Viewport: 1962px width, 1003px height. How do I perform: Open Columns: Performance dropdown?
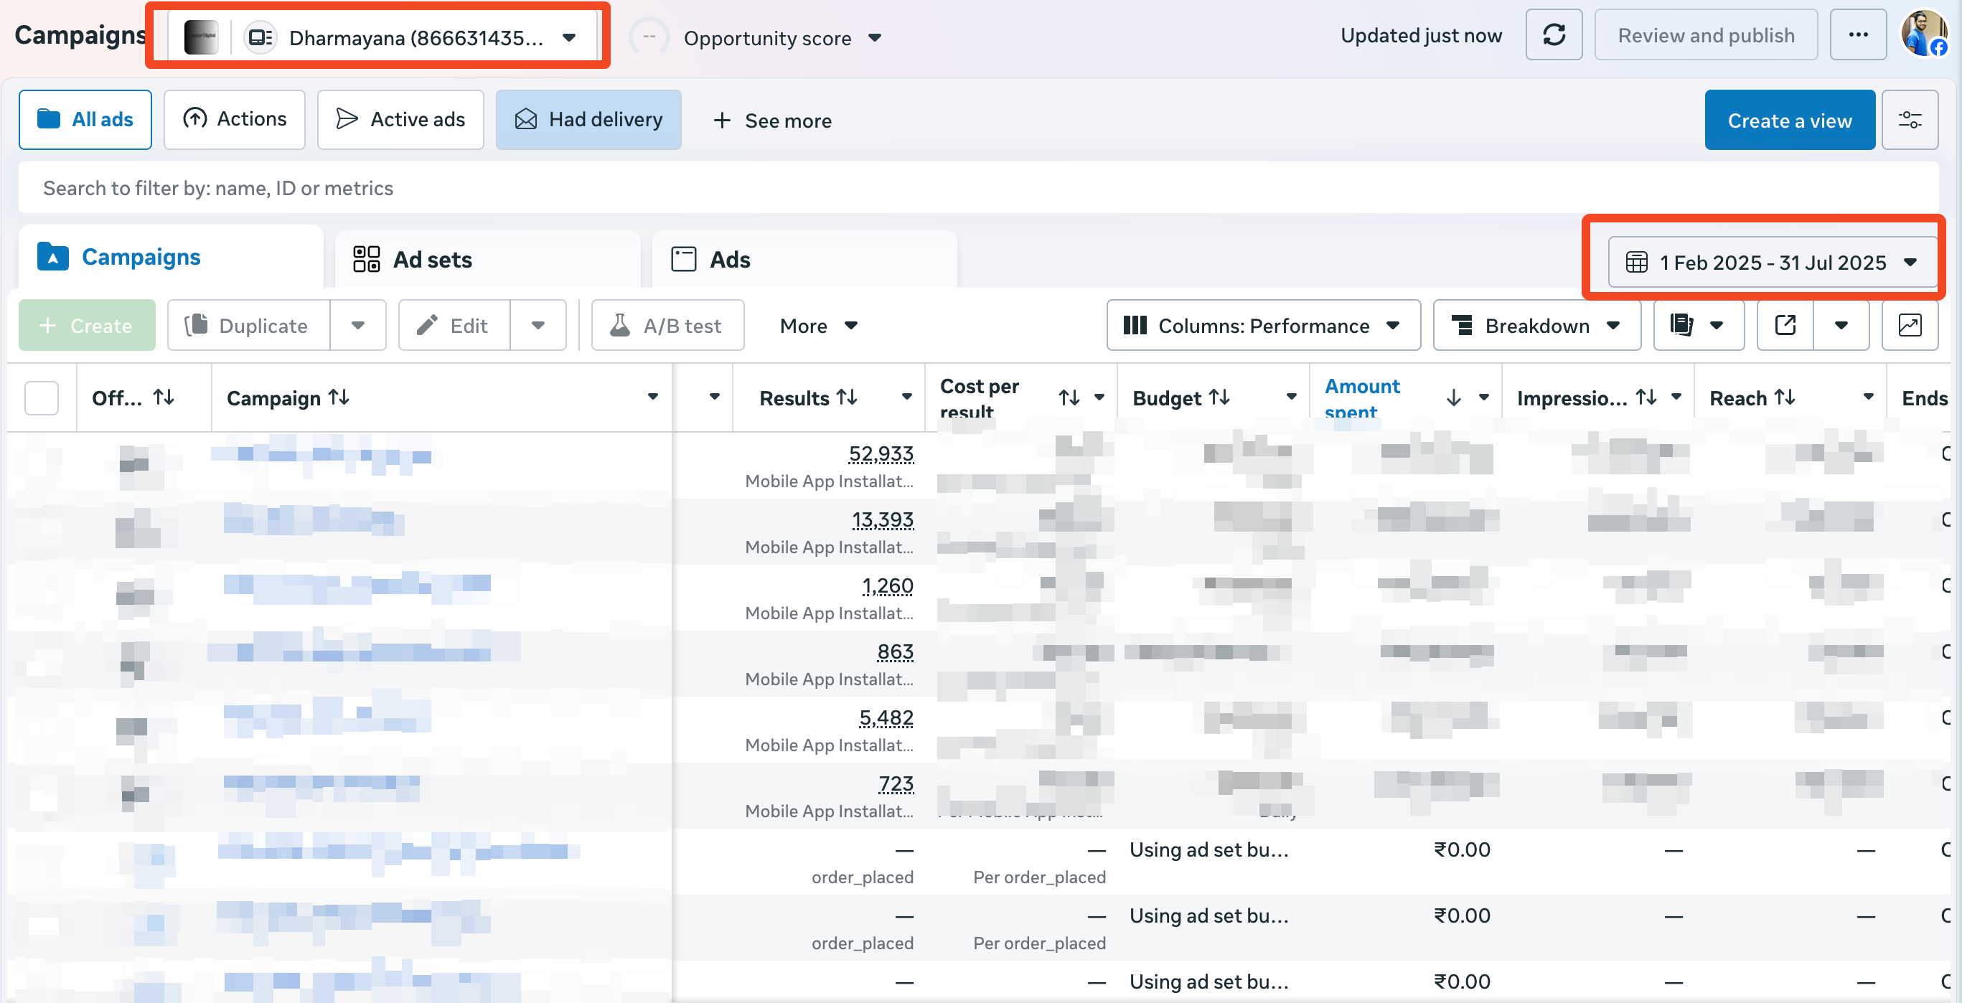(x=1263, y=326)
